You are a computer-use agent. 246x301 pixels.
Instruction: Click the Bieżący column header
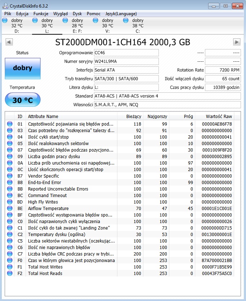click(130, 116)
